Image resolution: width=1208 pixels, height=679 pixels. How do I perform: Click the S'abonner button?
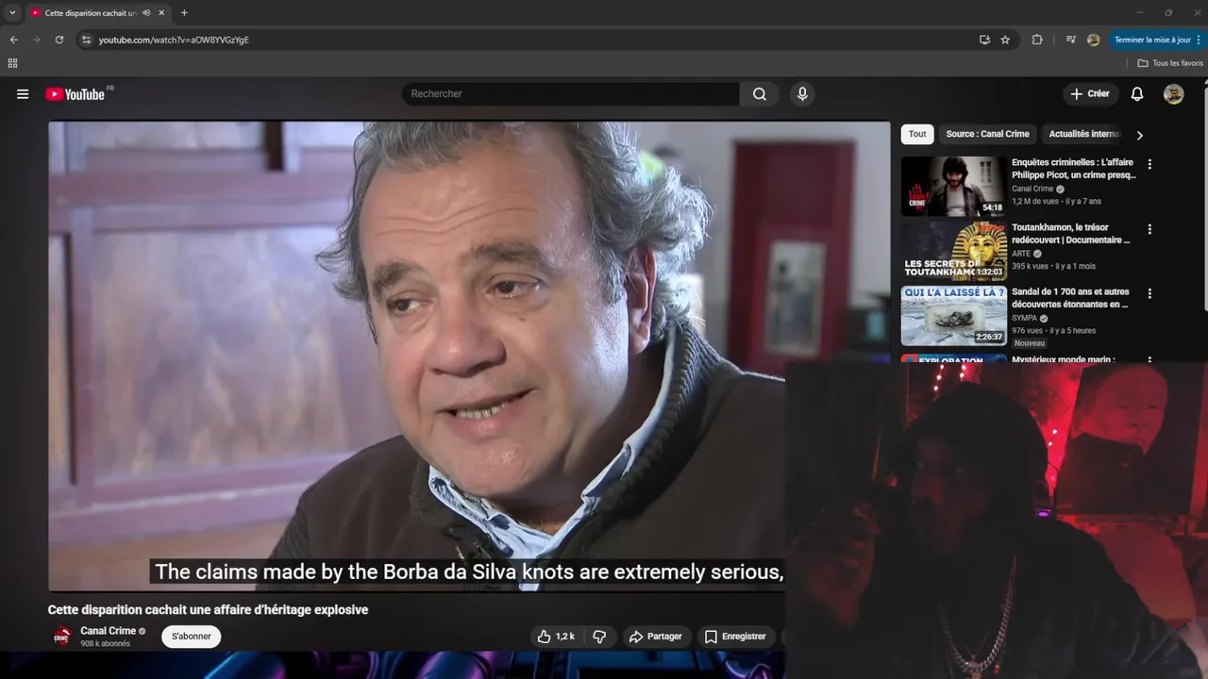click(192, 637)
